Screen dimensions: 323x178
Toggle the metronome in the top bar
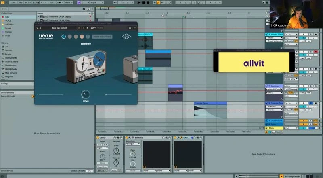click(59, 2)
